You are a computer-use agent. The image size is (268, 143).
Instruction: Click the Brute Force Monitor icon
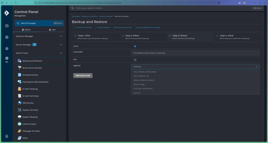tap(19, 68)
